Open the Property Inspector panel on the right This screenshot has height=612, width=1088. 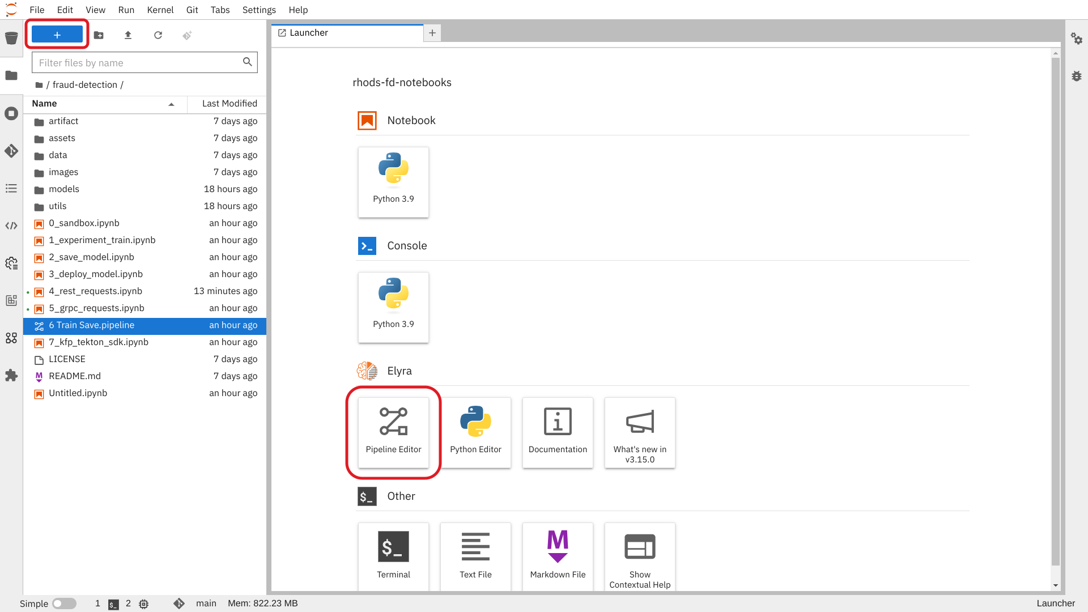1077,39
